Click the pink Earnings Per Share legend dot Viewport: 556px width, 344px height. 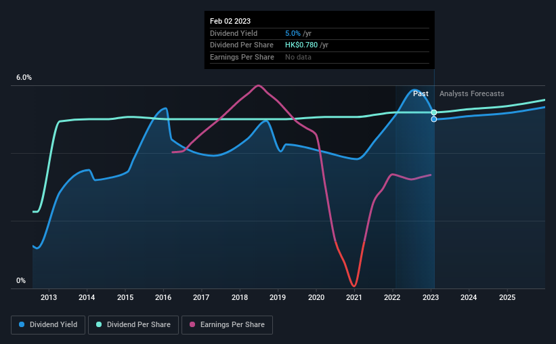click(x=192, y=324)
